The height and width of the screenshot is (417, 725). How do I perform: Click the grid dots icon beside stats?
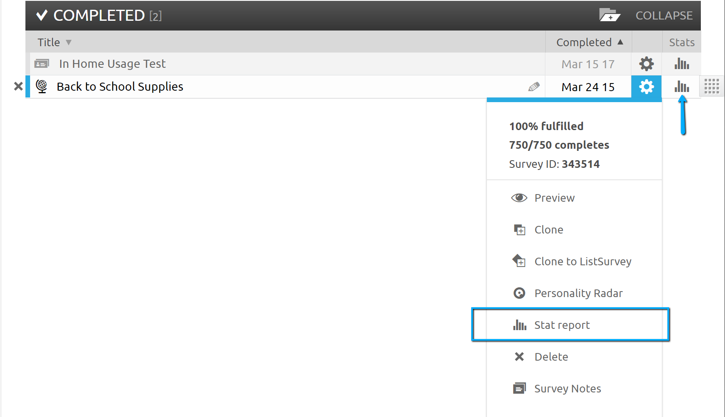(x=711, y=86)
